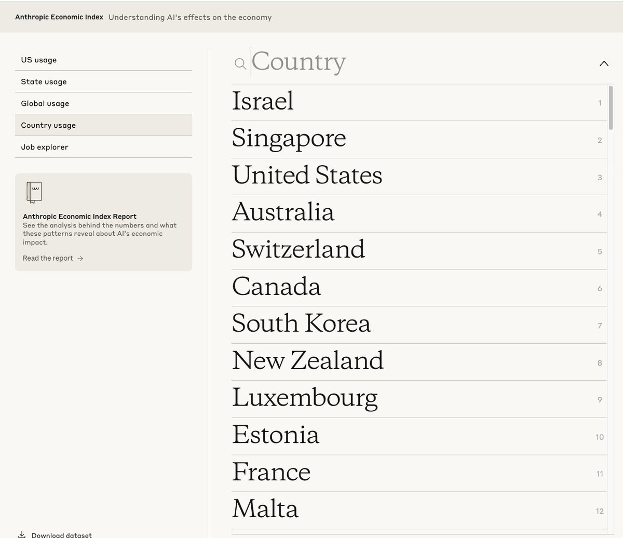623x538 pixels.
Task: Click the Read the report arrow
Action: 80,258
